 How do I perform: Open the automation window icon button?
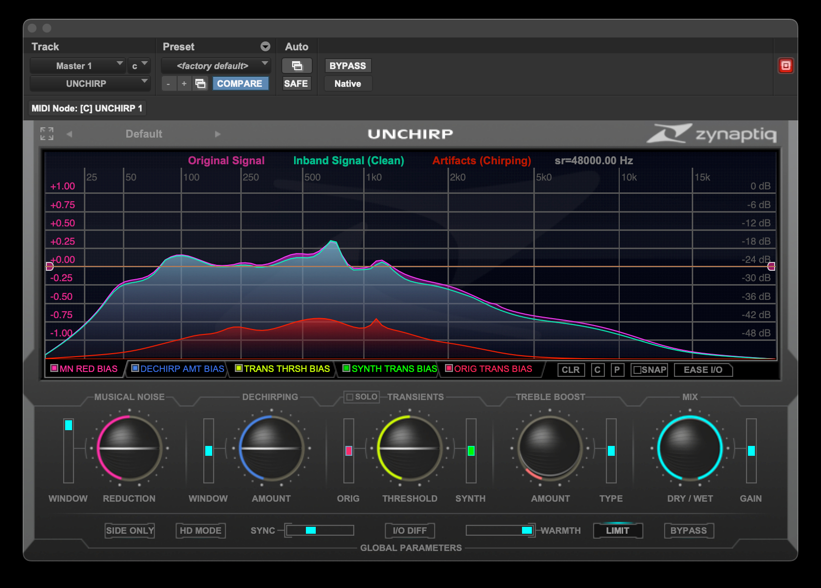click(297, 66)
